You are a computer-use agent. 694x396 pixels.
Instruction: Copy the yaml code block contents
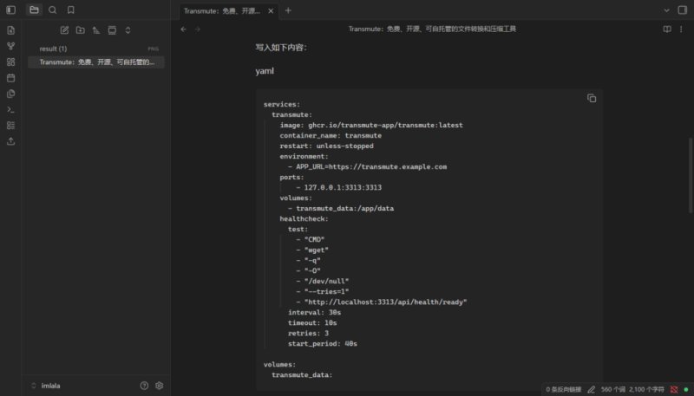[592, 98]
